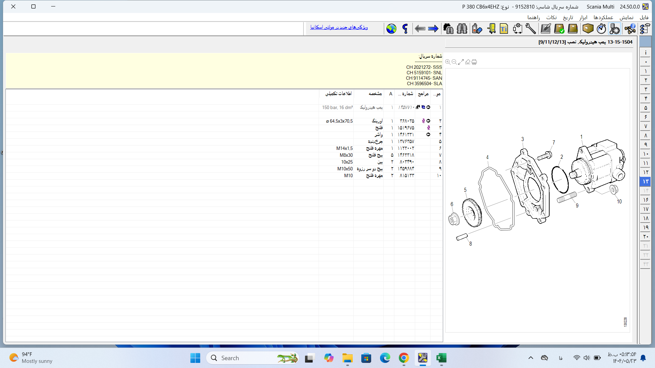This screenshot has width=655, height=368.
Task: Click the stopwatch timer icon
Action: [601, 29]
